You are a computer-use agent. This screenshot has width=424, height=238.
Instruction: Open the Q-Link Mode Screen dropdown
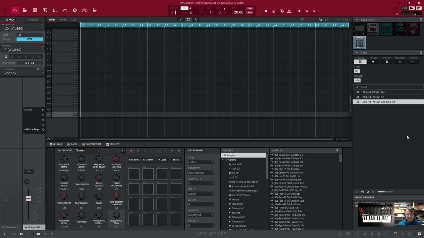click(87, 150)
